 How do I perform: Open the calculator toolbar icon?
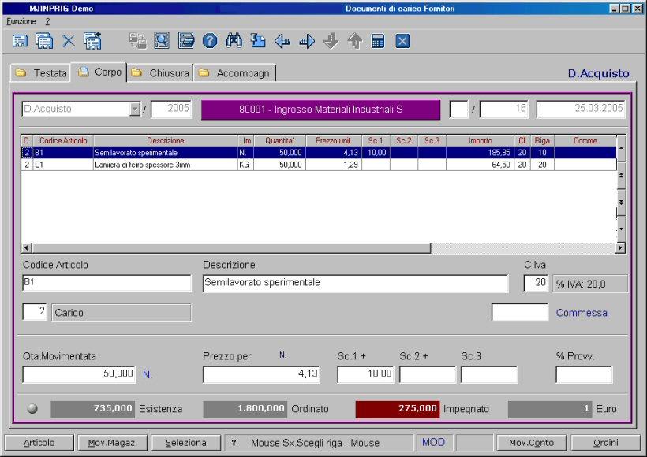pyautogui.click(x=378, y=41)
